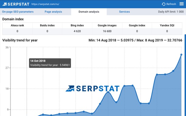Viewport: 186px width, 116px height.
Task: Click the Visibility trend for year heading
Action: pos(20,40)
